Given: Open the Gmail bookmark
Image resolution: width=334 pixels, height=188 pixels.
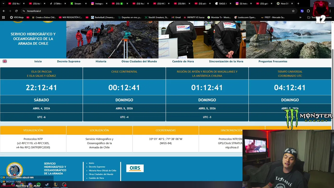Looking at the screenshot, I should point(176,17).
